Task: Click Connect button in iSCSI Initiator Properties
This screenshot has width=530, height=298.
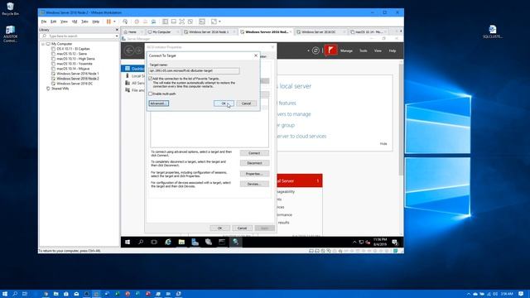Action: (254, 153)
